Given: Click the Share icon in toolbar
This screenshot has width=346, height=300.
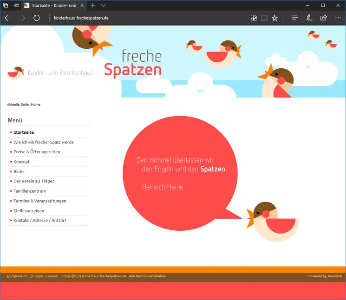Looking at the screenshot, I should point(324,18).
